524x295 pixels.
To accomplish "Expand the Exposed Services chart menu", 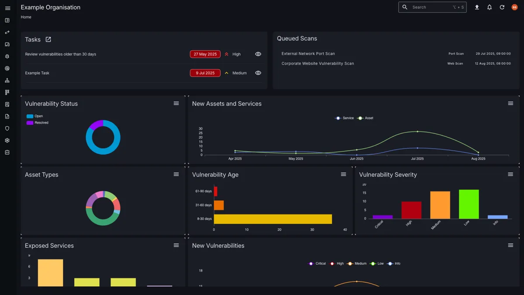I will 176,245.
